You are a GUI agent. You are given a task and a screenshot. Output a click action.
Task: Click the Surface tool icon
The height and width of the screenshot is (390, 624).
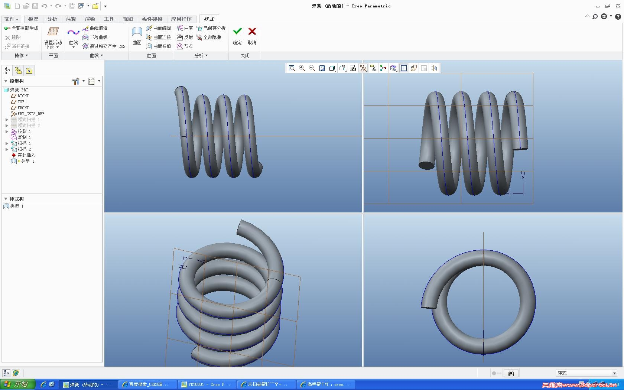137,32
